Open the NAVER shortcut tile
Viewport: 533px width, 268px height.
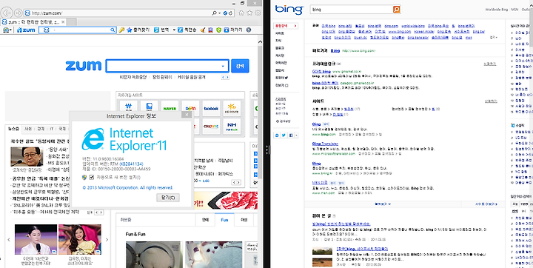170,108
